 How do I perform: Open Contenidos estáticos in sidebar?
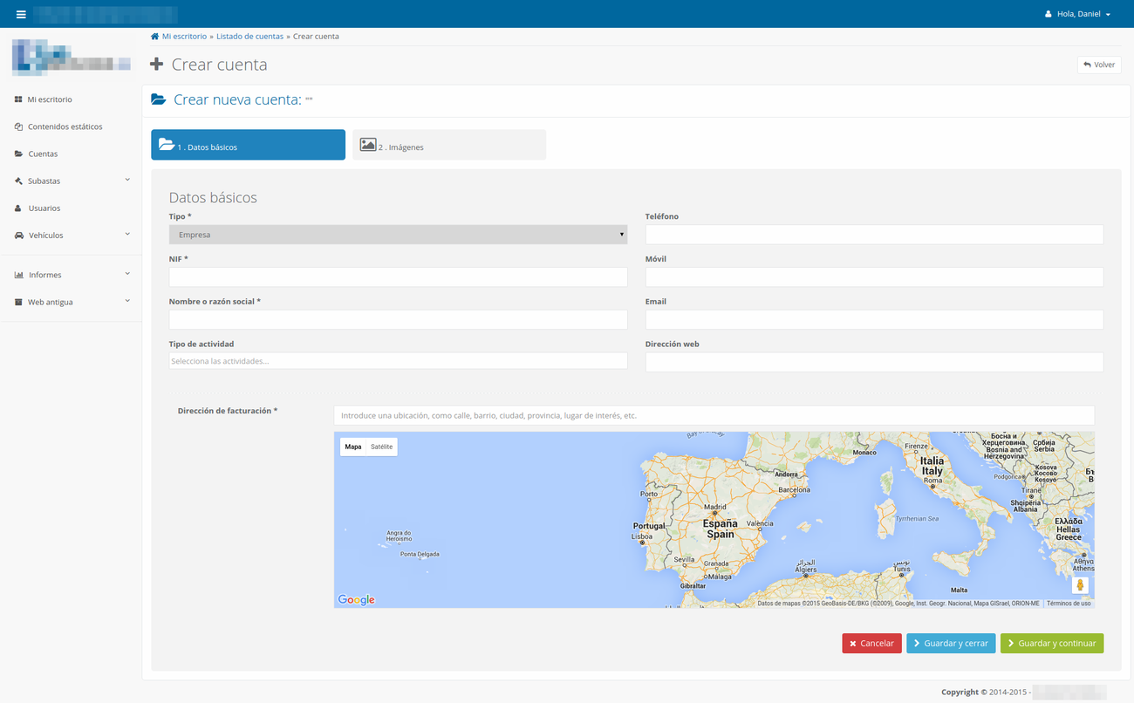pos(65,126)
